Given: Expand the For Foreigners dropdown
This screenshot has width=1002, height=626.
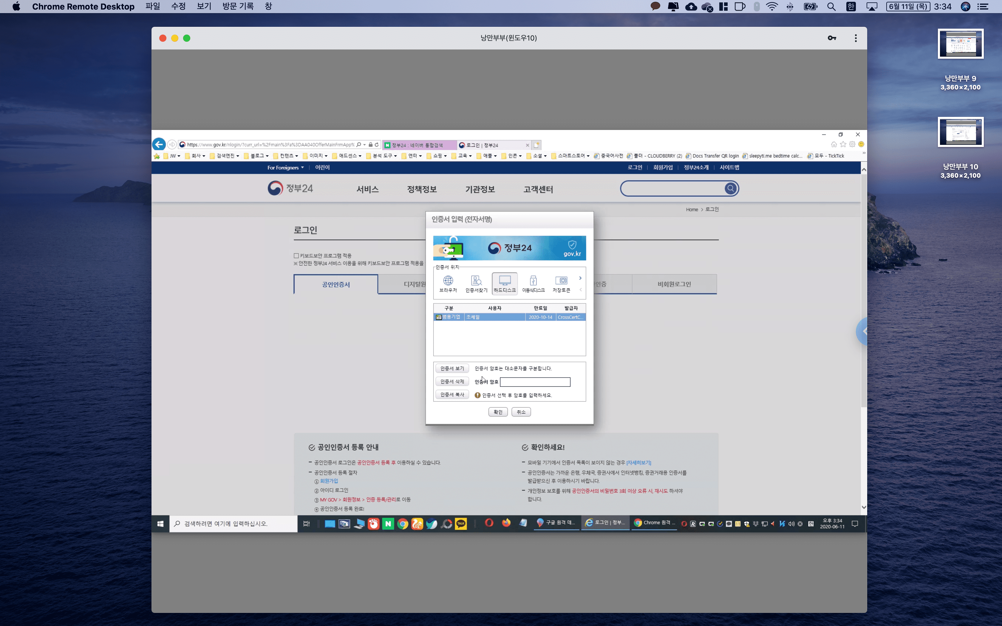Looking at the screenshot, I should tap(285, 168).
